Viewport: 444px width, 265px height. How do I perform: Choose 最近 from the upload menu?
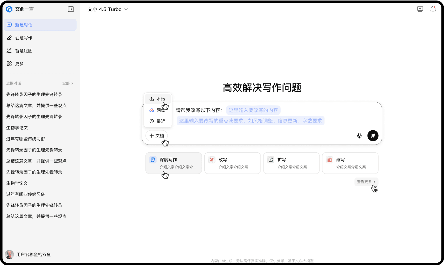coord(158,121)
